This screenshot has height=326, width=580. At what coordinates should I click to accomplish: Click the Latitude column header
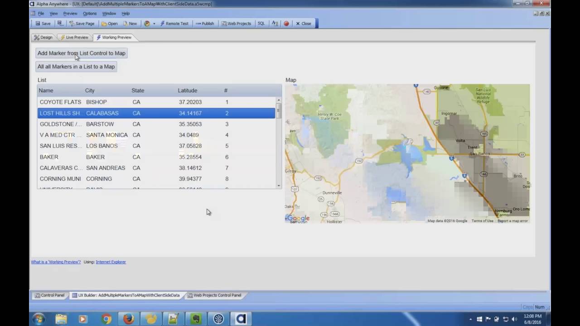coord(187,91)
